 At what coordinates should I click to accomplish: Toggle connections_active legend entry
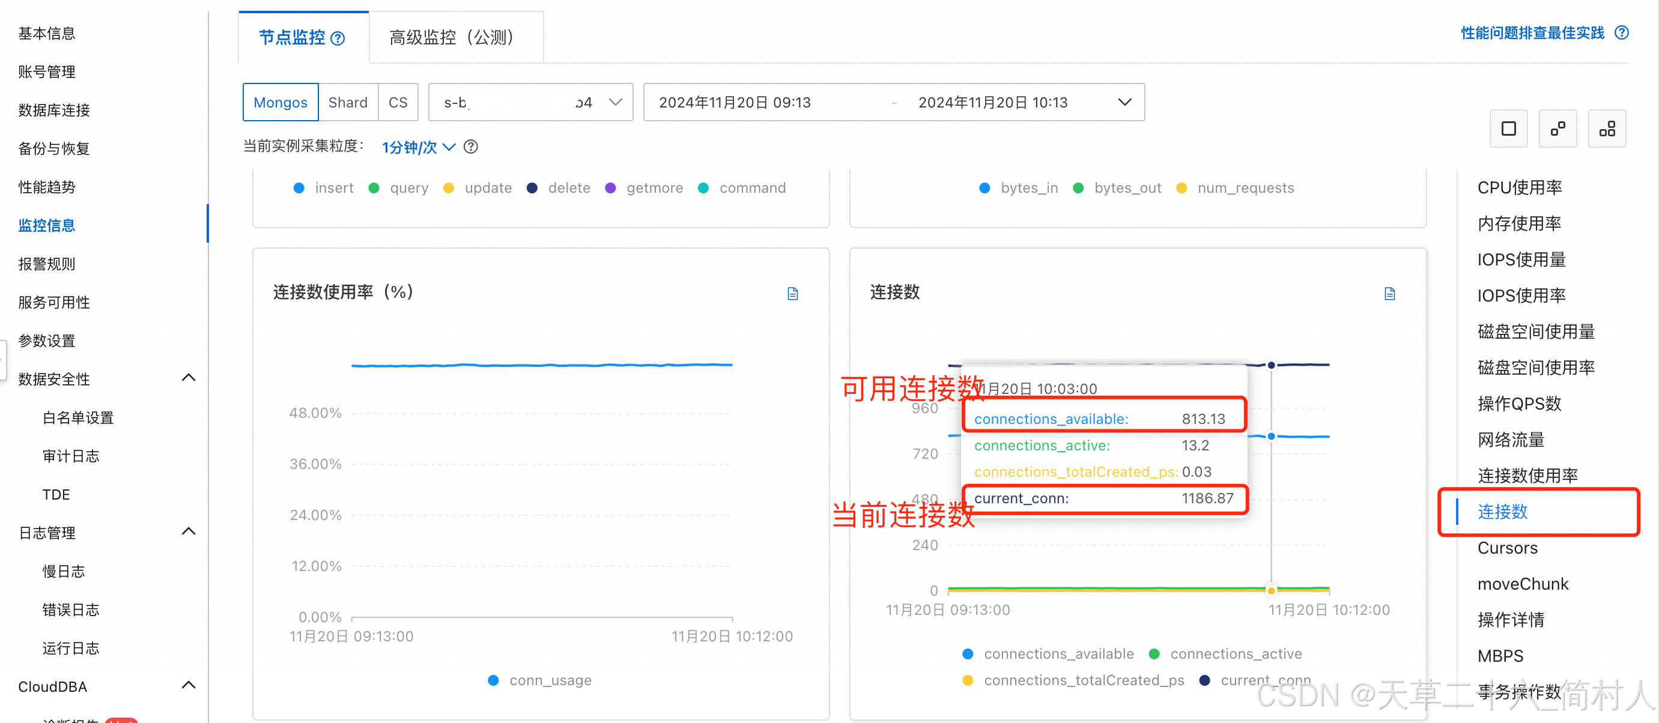pos(1225,654)
